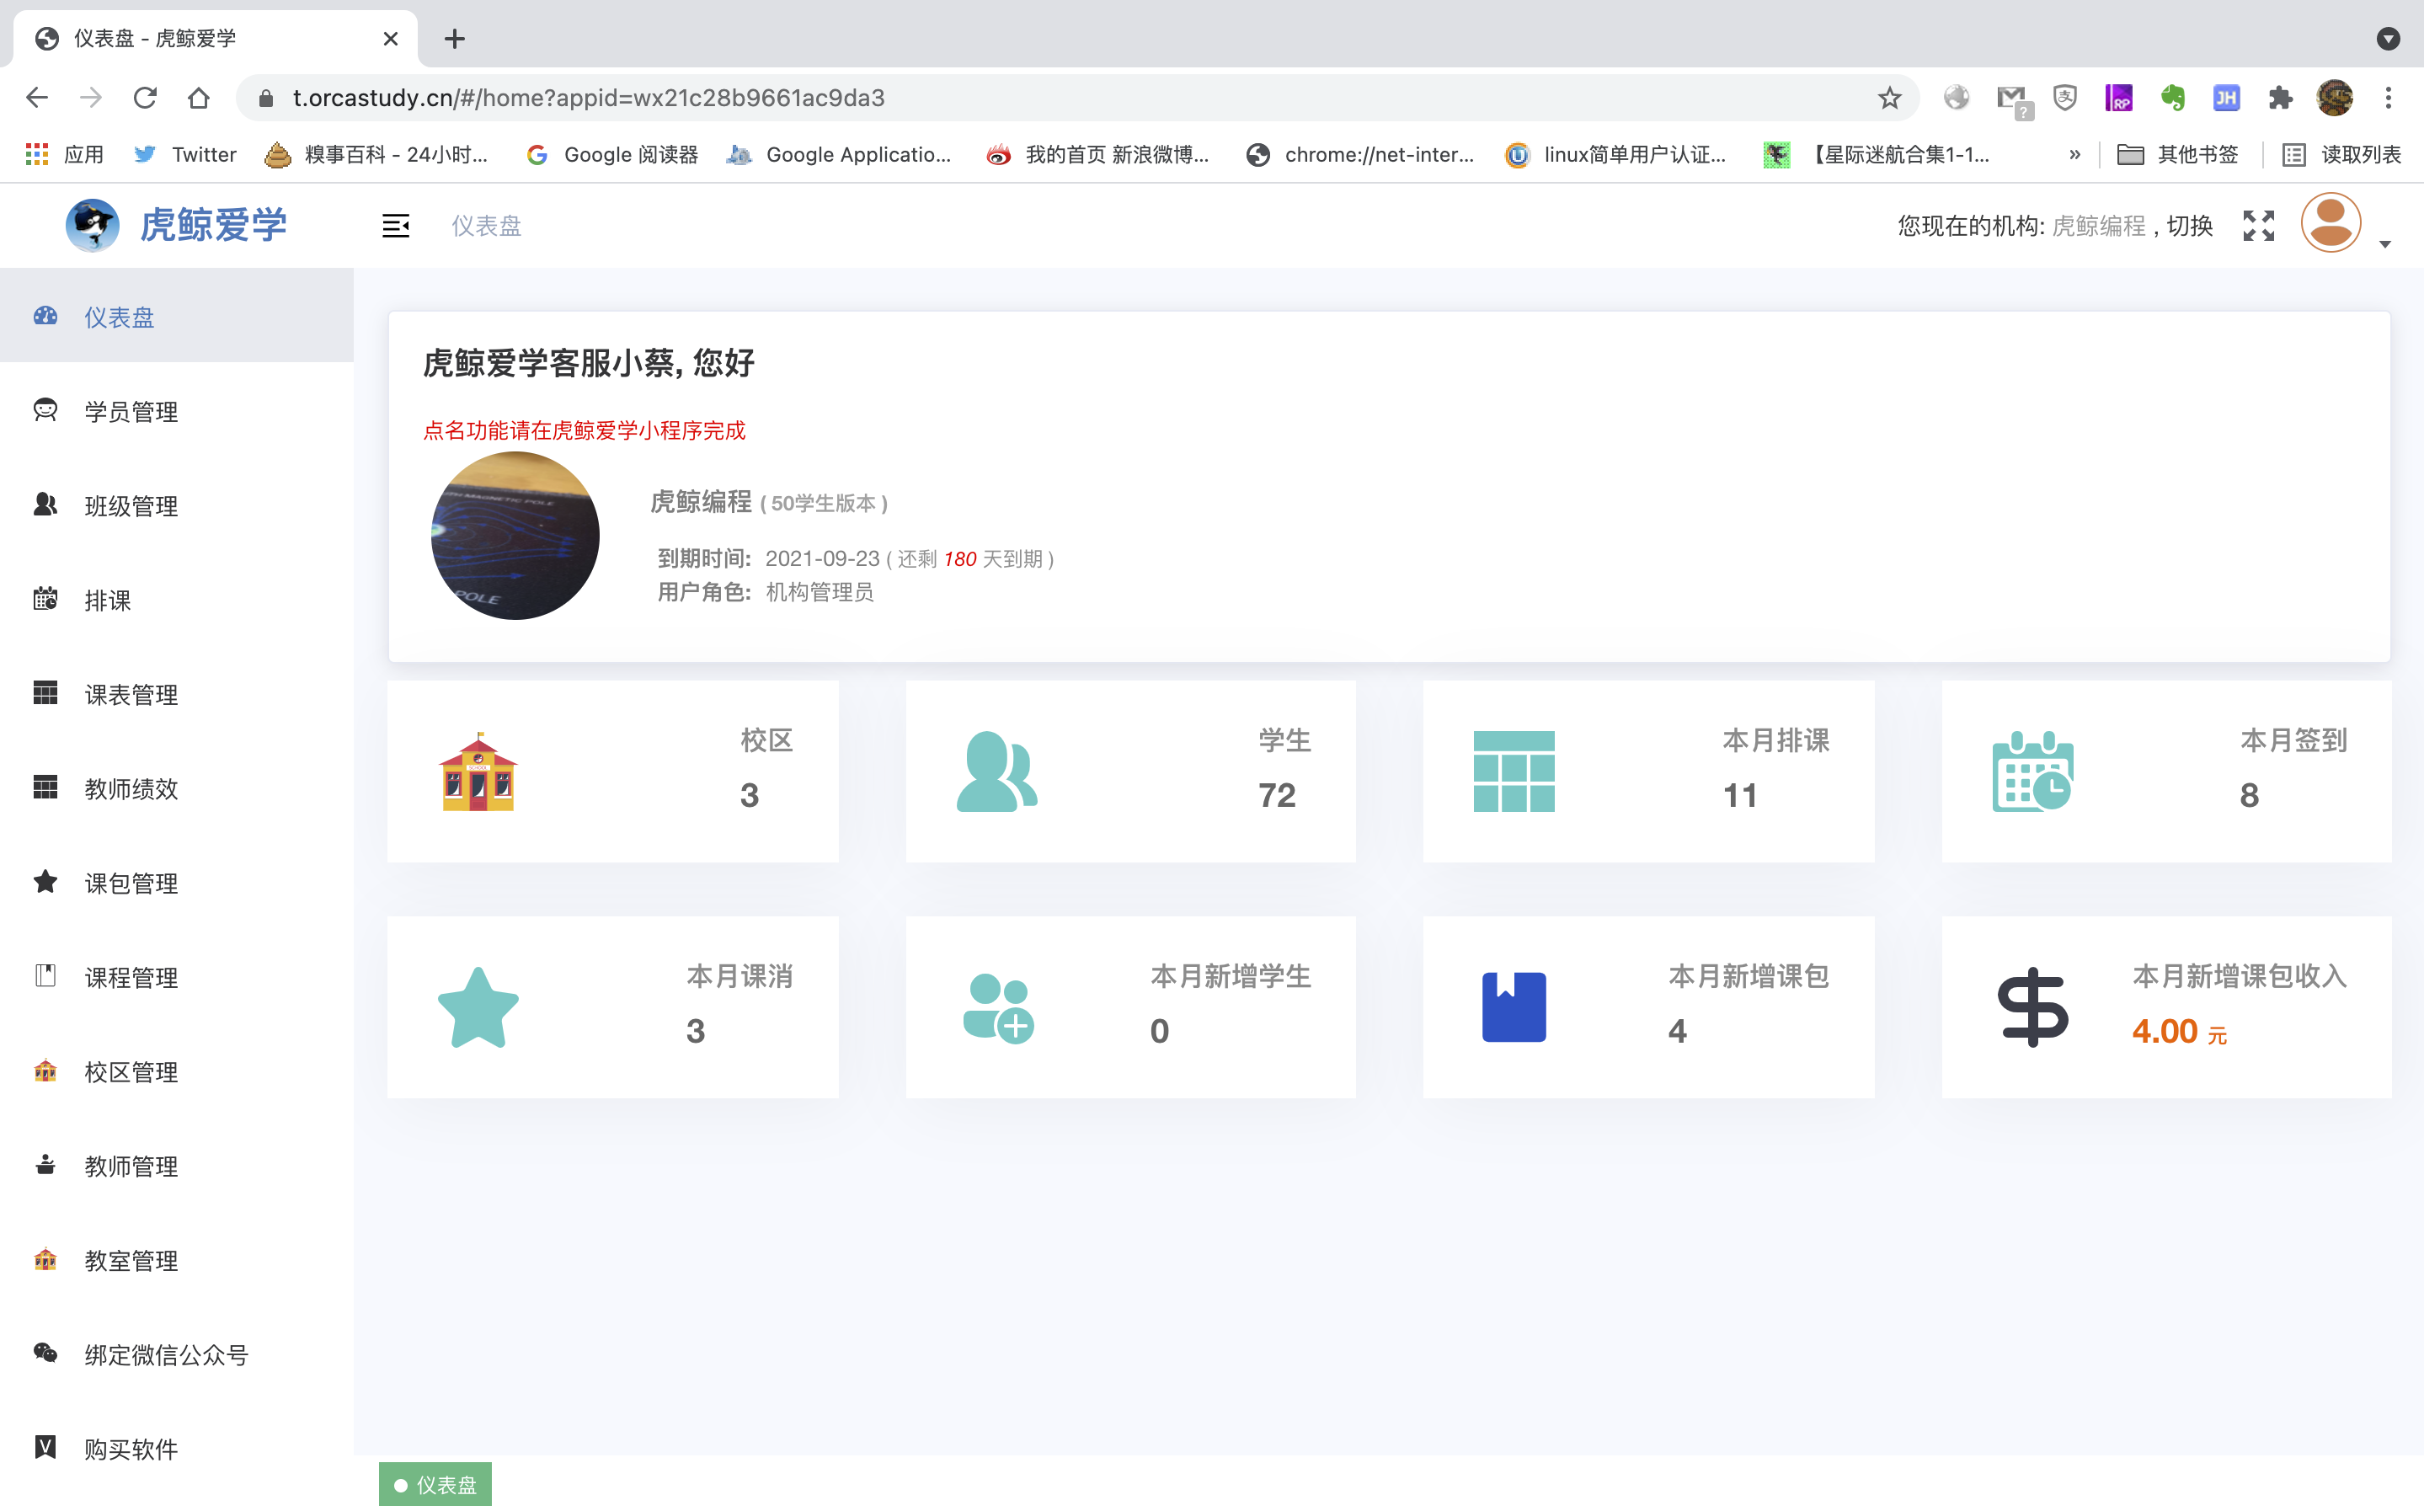This screenshot has height=1511, width=2424.
Task: Click the 虎鲸爱学 orca logo
Action: click(92, 225)
